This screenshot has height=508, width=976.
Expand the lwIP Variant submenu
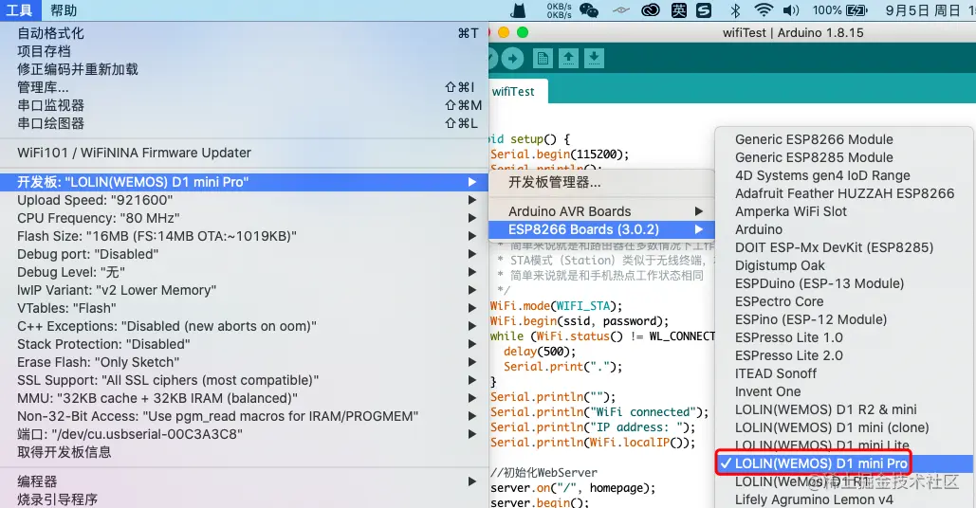(x=244, y=290)
